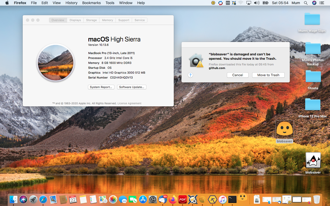Open Apple menu
The width and height of the screenshot is (330, 206).
7,3
